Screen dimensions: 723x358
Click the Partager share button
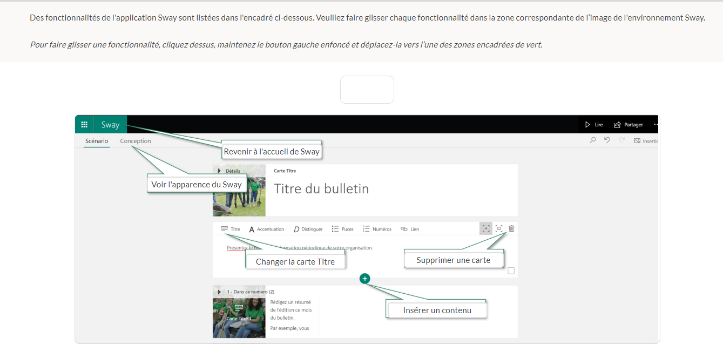point(629,125)
